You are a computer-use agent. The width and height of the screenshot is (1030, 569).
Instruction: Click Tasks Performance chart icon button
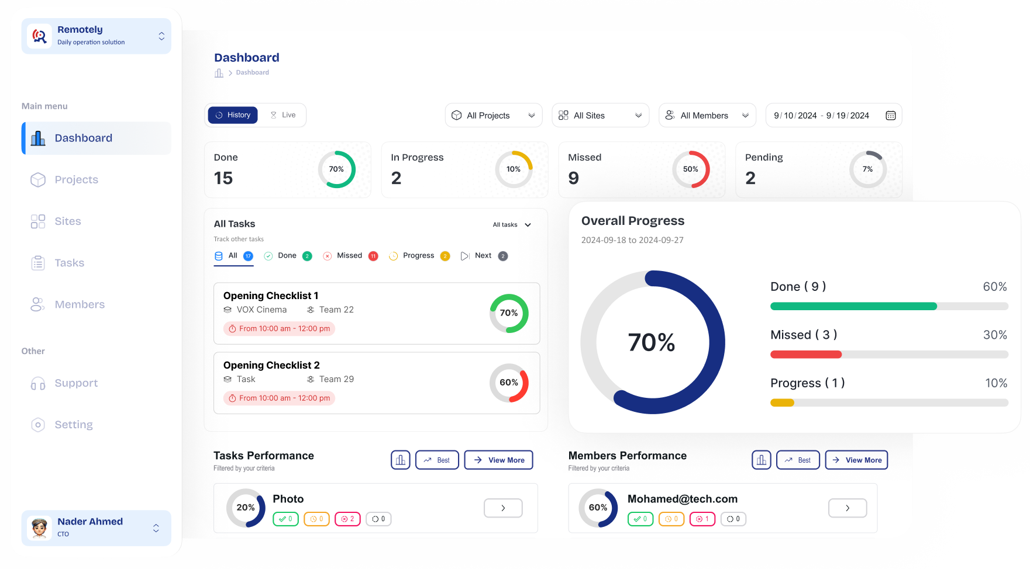tap(401, 460)
